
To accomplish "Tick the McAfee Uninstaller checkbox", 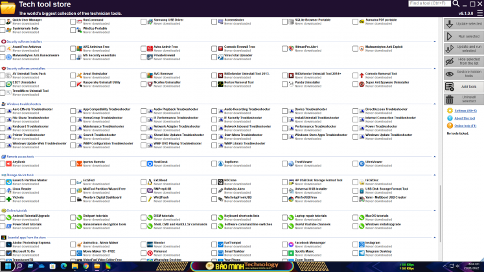I will coord(144,84).
